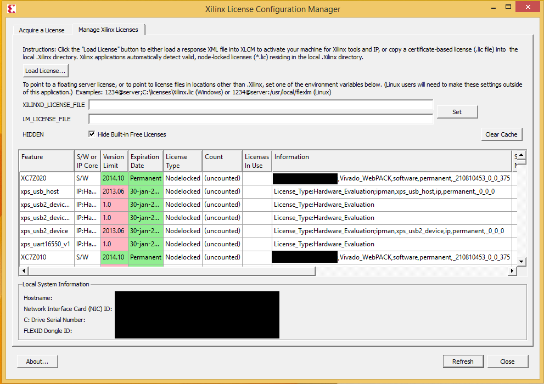Click the horizontal scrollbar left arrow
544x384 pixels.
pyautogui.click(x=24, y=270)
